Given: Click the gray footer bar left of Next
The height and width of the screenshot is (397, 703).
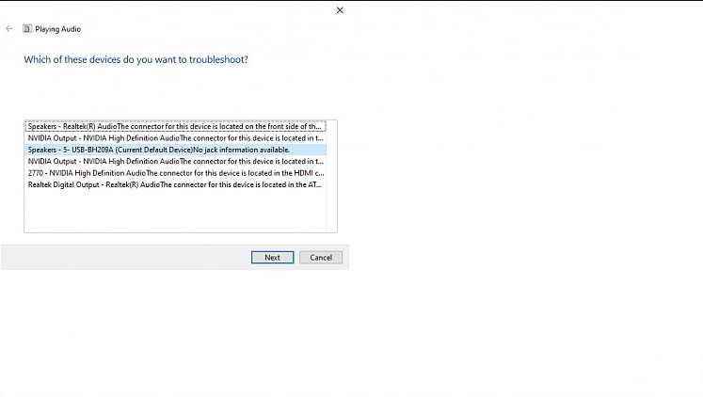Looking at the screenshot, I should pyautogui.click(x=122, y=257).
